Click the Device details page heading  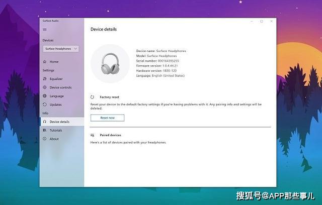(104, 29)
